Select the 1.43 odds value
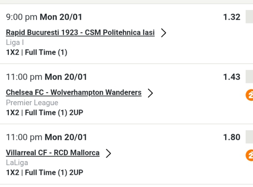The width and height of the screenshot is (253, 187). pos(232,77)
